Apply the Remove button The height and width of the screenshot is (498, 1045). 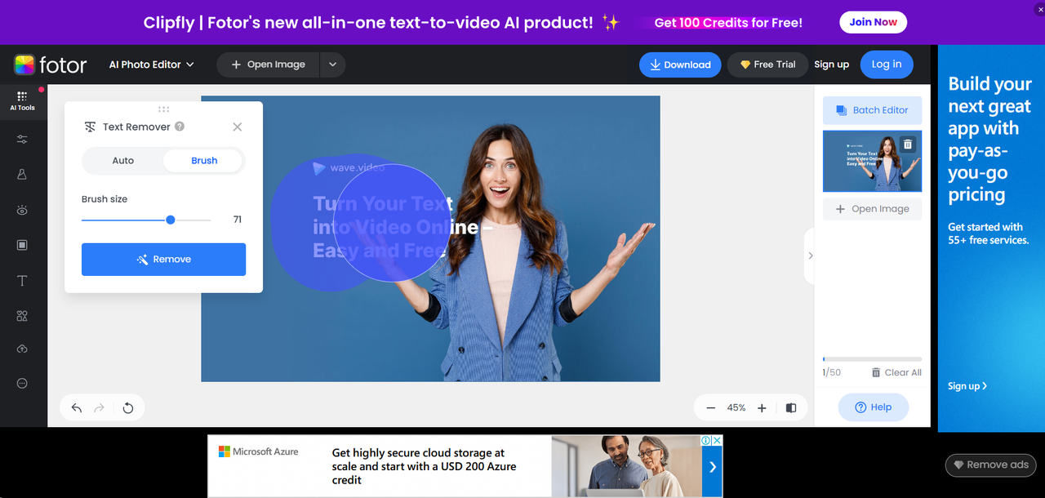[163, 260]
